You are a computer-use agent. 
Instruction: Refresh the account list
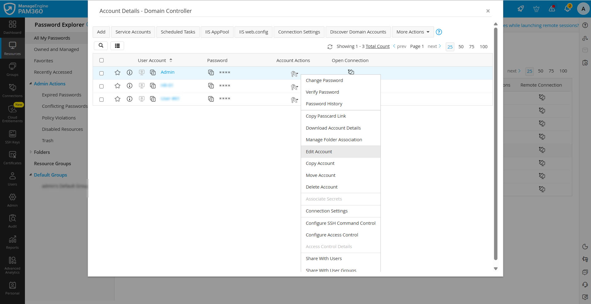(330, 46)
